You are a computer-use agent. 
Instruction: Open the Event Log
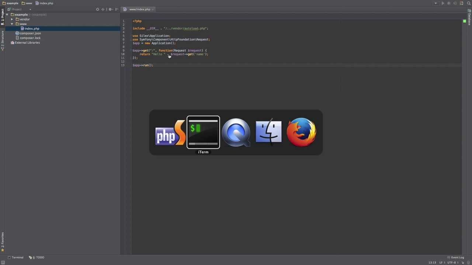click(x=455, y=258)
